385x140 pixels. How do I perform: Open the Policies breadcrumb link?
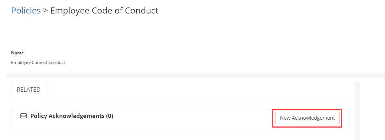[x=26, y=11]
